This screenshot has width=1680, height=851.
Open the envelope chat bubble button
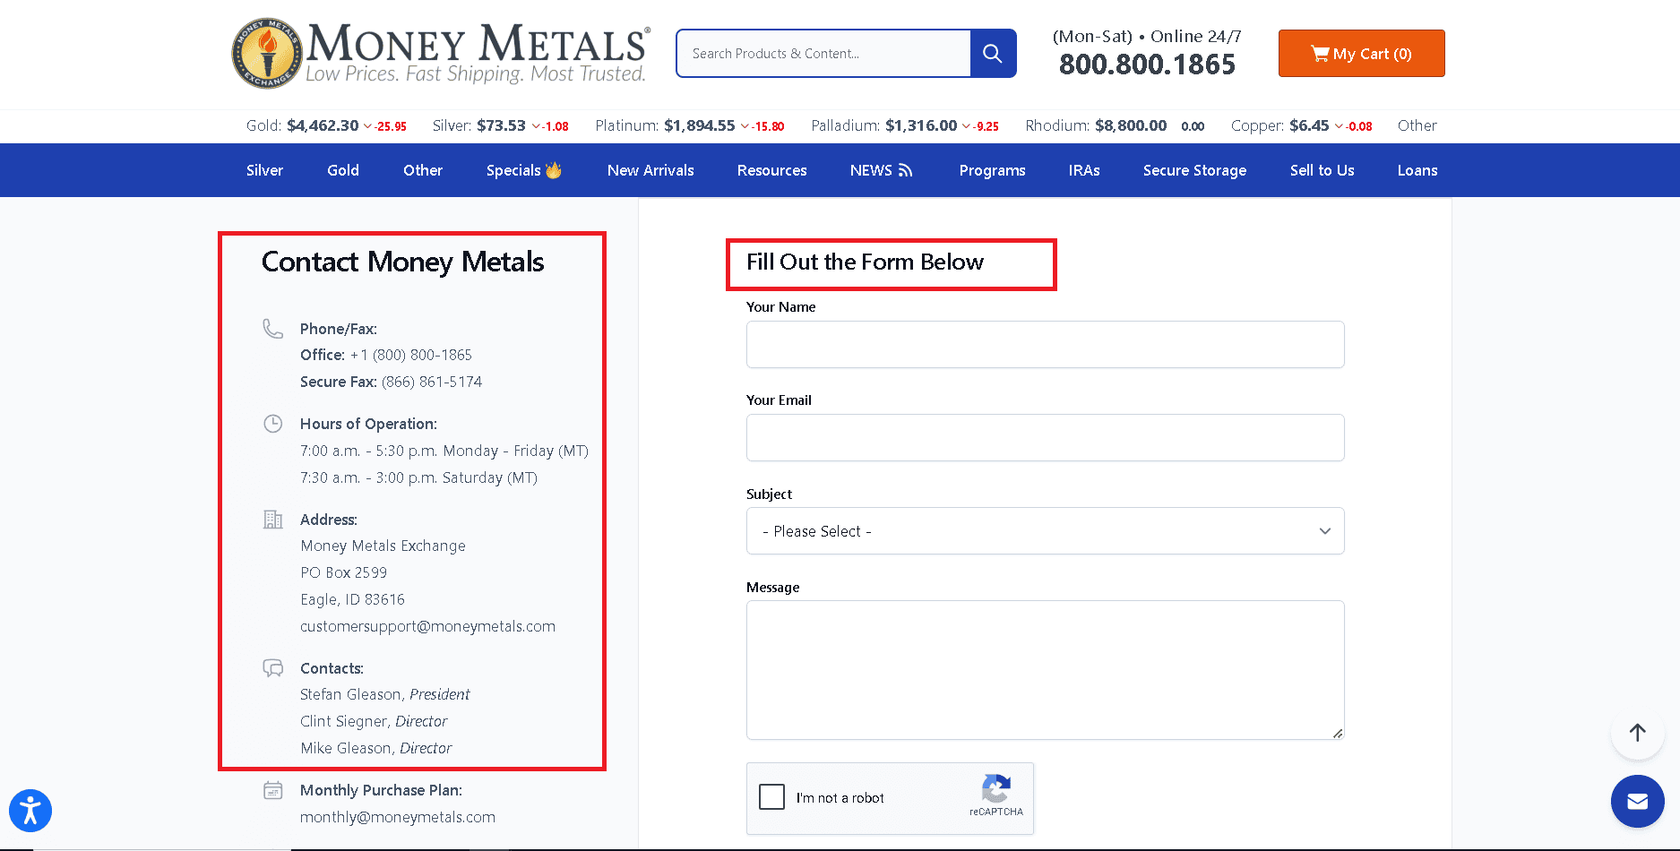click(1637, 802)
